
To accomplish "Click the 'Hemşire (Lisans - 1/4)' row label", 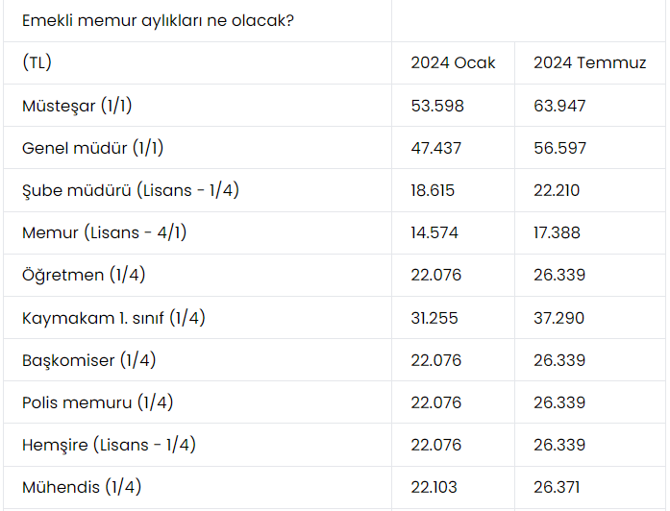I will tap(109, 445).
